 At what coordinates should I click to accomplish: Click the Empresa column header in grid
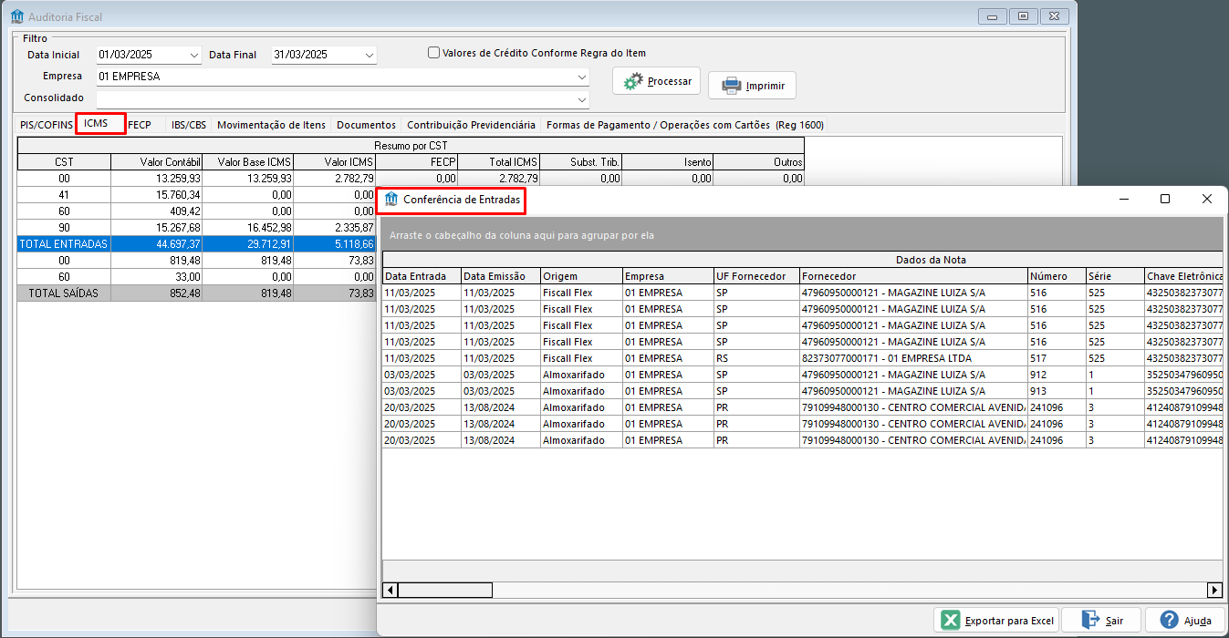pos(668,276)
